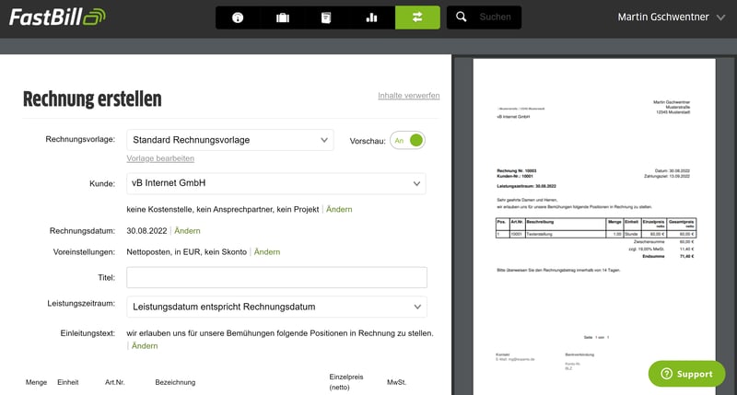Open the dashboard info icon
Image resolution: width=737 pixels, height=395 pixels.
click(238, 17)
